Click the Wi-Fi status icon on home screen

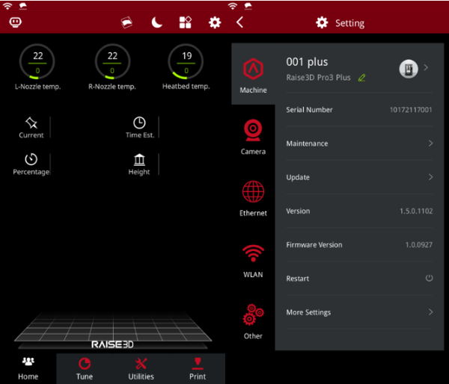tap(7, 6)
